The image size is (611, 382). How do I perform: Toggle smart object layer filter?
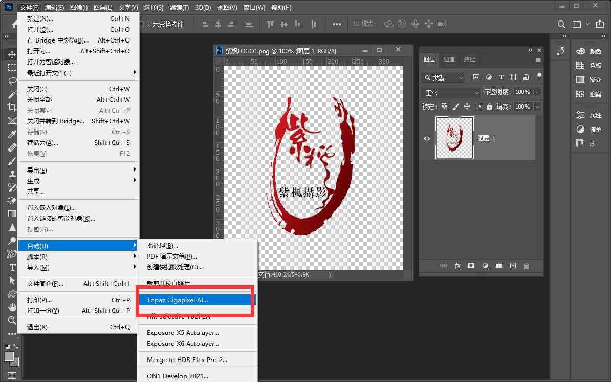tap(526, 77)
